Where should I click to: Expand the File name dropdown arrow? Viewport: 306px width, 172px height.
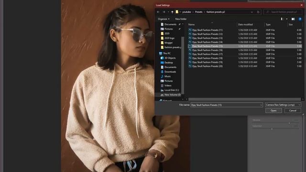tap(261, 105)
